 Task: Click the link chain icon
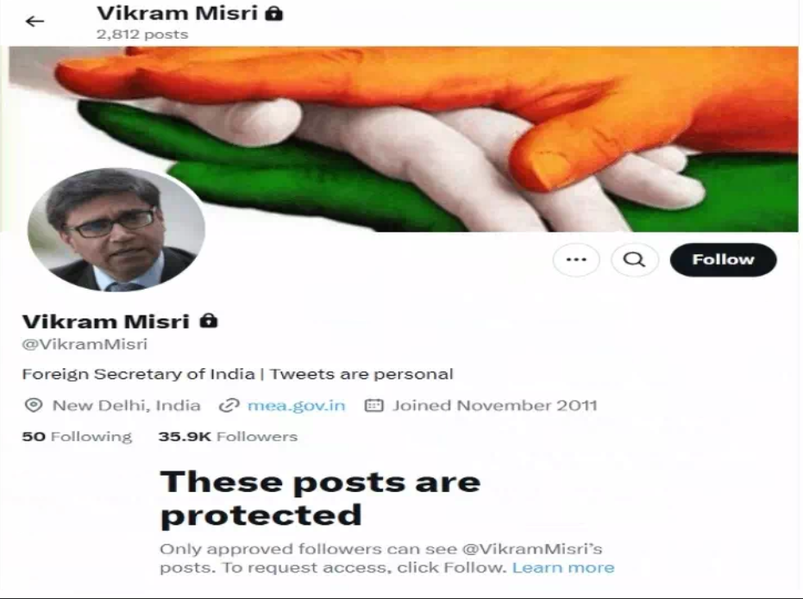tap(229, 406)
